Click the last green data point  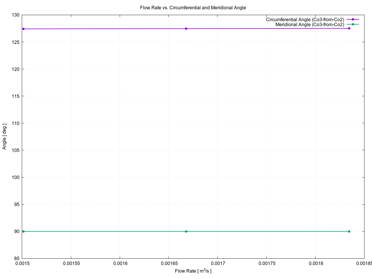tap(349, 231)
